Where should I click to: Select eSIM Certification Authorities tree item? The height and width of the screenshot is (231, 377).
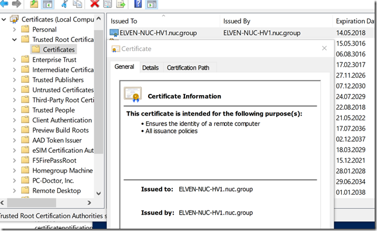[x=63, y=150]
